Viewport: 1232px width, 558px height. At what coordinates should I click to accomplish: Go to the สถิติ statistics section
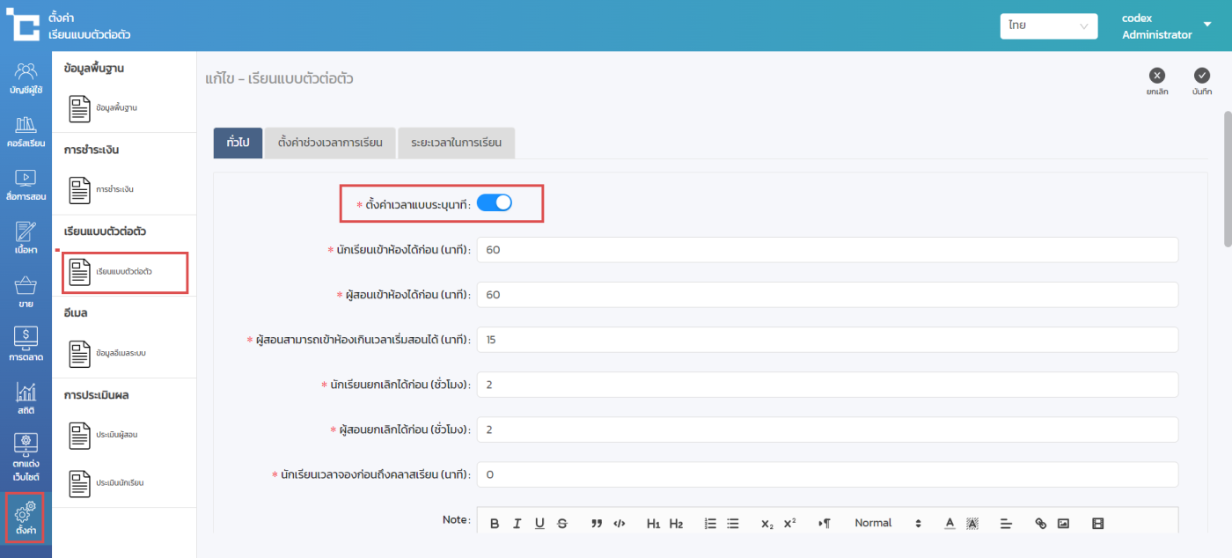(x=26, y=400)
